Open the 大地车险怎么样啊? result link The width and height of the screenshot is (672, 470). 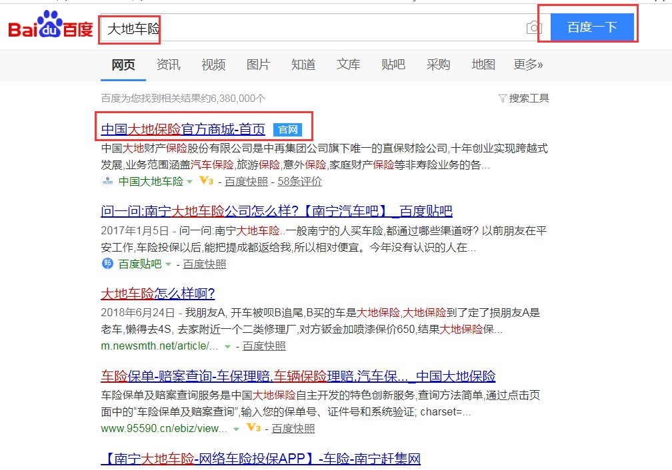pos(157,294)
